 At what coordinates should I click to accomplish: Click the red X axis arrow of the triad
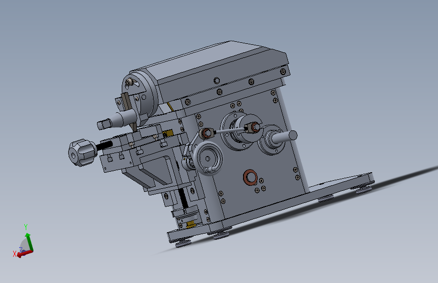(24, 253)
